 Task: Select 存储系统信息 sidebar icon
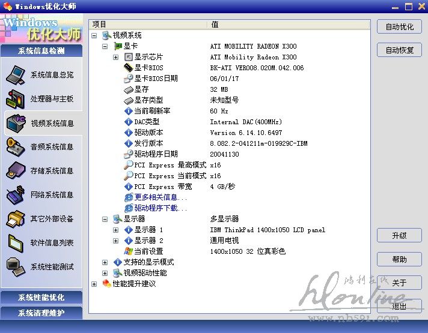(16, 171)
